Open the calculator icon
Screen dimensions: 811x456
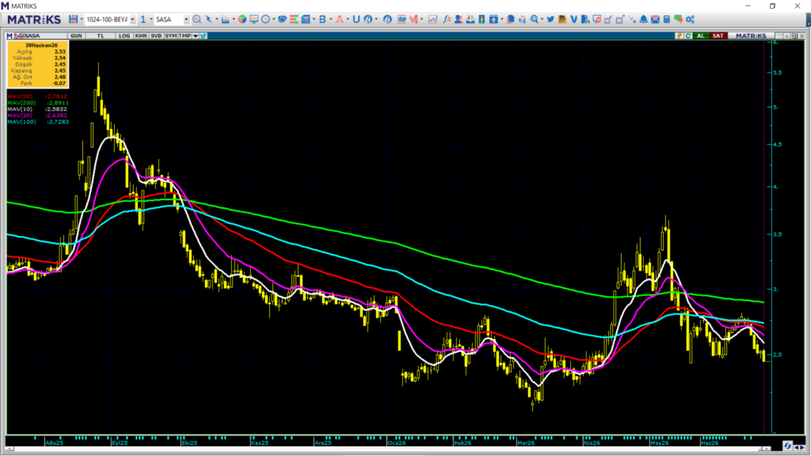[x=667, y=19]
